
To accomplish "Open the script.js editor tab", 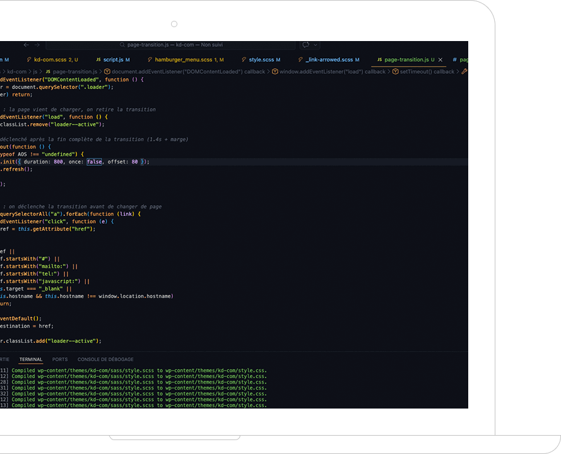I will tap(112, 59).
